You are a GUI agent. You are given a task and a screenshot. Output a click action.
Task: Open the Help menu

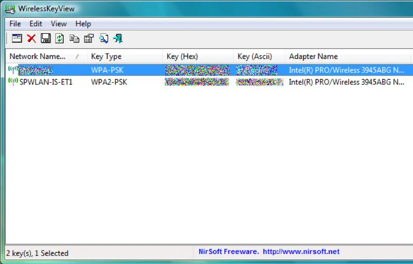[x=83, y=24]
